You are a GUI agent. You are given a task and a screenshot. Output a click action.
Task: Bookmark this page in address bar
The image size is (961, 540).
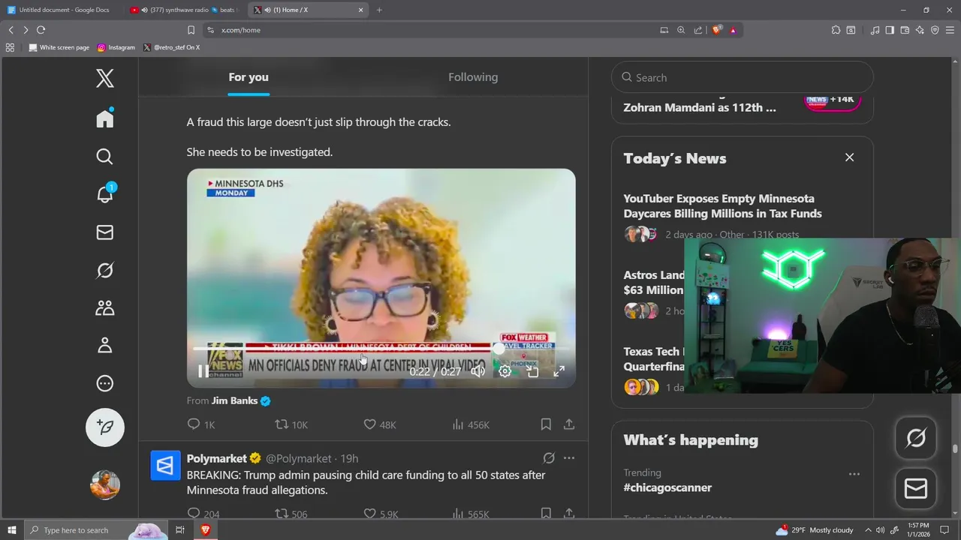(x=191, y=30)
